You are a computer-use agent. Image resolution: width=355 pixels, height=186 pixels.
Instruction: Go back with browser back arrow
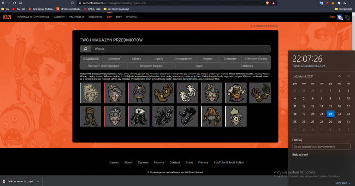click(x=3, y=3)
